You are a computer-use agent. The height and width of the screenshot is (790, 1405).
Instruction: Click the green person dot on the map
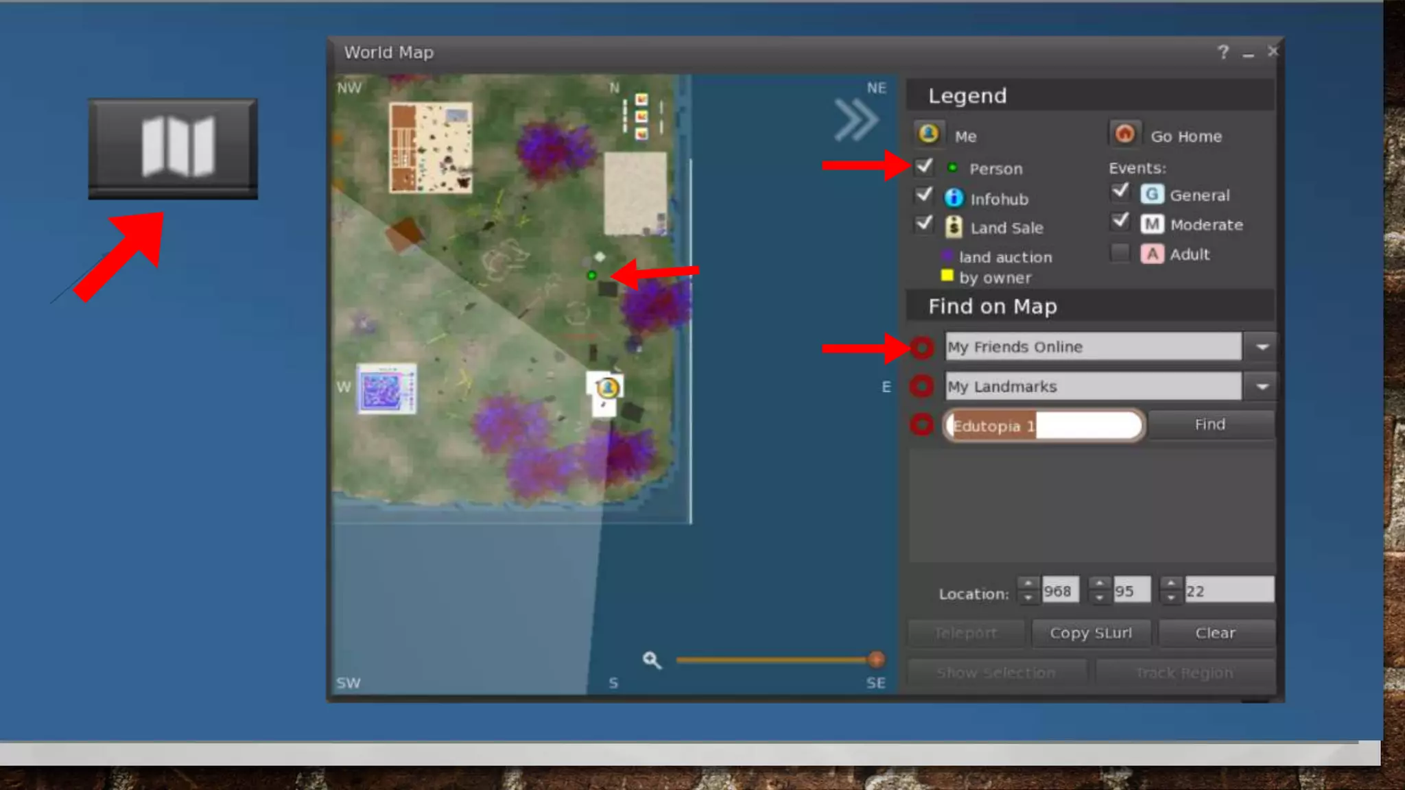tap(592, 276)
